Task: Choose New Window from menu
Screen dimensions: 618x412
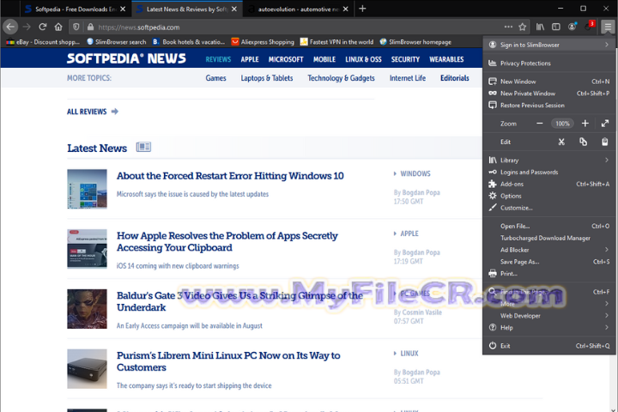Action: [549, 82]
